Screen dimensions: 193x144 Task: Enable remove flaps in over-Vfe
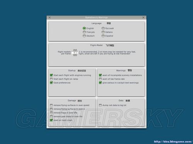click(x=51, y=113)
